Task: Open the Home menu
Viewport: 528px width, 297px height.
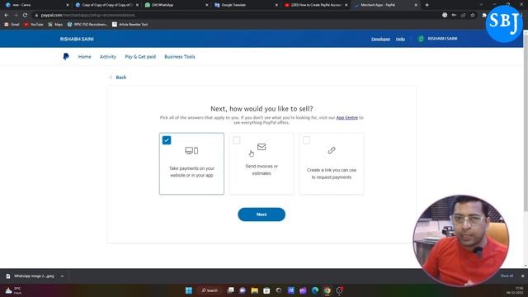Action: click(84, 57)
